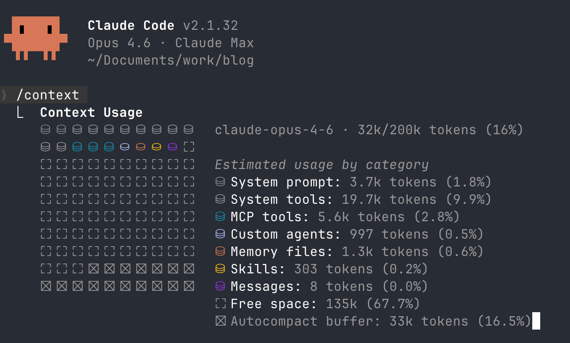Click the claude-opus-4-6 token summary line
570x343 pixels.
[x=369, y=130]
